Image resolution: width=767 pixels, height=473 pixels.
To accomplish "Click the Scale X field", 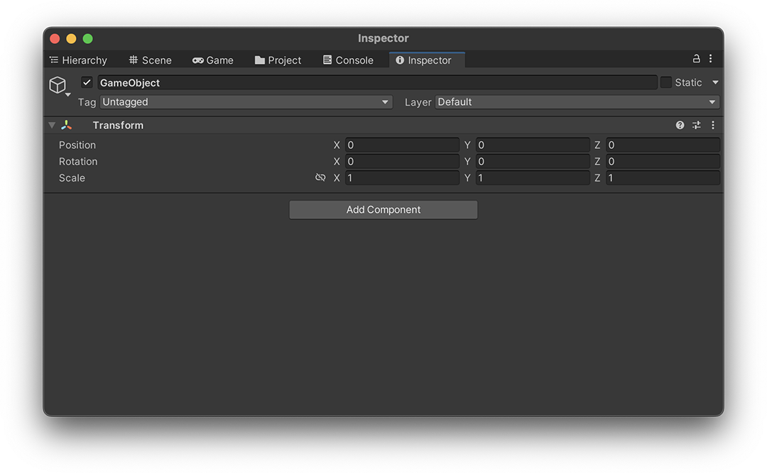I will pos(402,178).
